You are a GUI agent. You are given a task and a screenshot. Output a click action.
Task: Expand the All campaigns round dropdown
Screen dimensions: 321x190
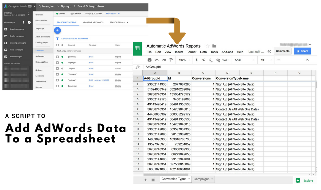(29, 22)
